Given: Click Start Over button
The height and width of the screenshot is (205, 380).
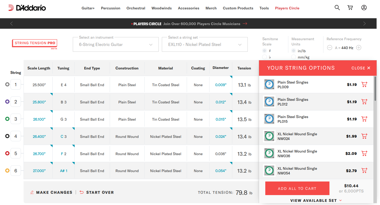Looking at the screenshot, I should click(97, 192).
